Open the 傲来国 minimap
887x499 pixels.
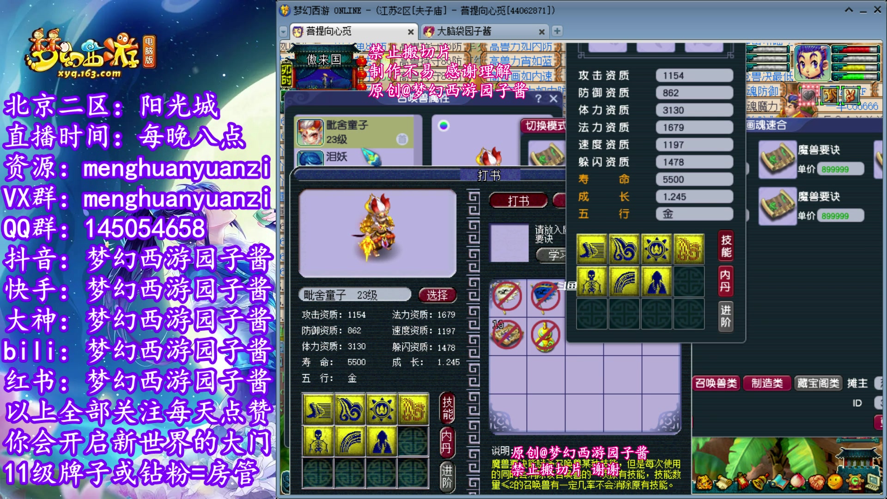coord(324,66)
